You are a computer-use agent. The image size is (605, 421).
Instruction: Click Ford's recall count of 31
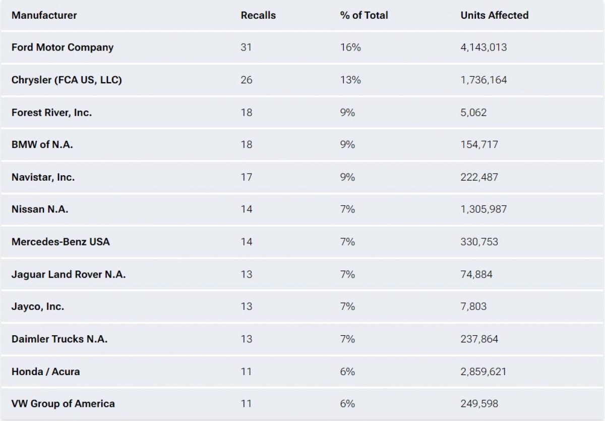coord(246,47)
